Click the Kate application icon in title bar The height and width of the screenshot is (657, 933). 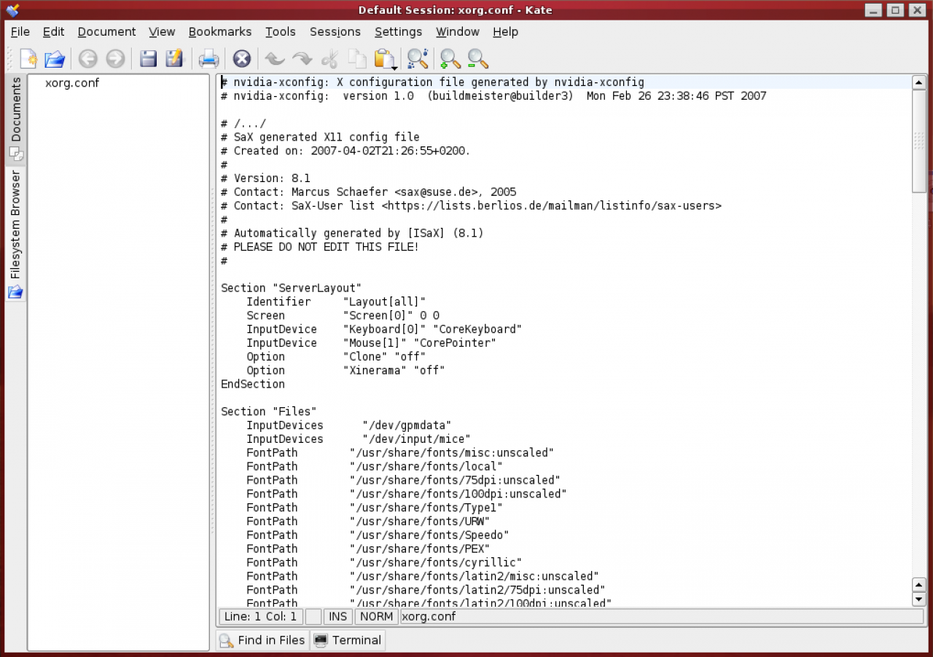click(x=12, y=9)
